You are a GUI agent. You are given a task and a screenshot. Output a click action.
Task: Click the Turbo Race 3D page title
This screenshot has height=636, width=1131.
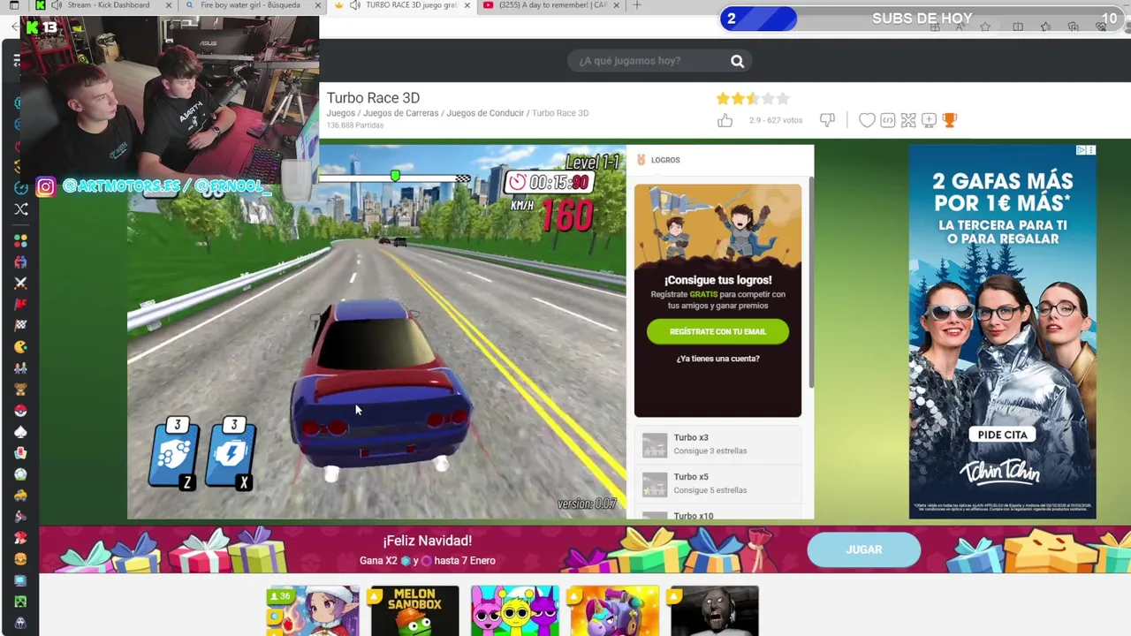coord(373,98)
